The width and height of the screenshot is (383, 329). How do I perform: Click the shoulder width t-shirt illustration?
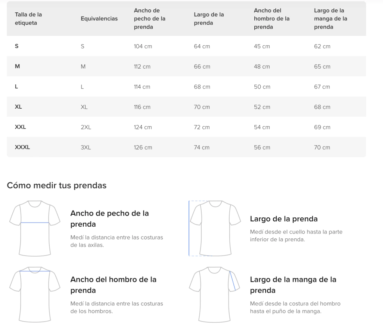(x=35, y=295)
